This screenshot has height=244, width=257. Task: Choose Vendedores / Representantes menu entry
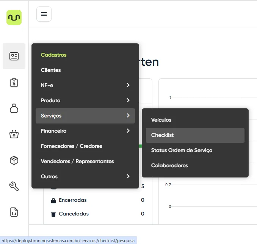[x=77, y=161]
